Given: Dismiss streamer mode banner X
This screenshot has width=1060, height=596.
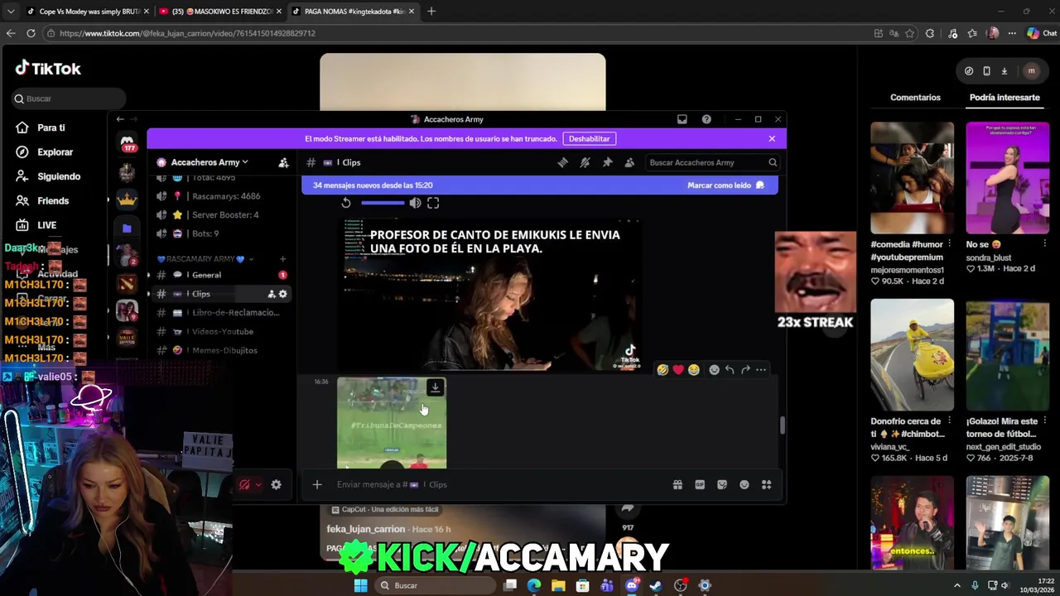Looking at the screenshot, I should coord(772,138).
